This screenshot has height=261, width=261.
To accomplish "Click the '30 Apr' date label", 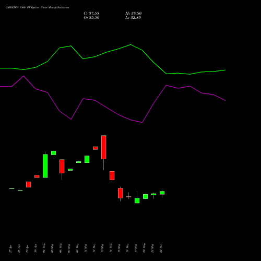I will (x=35, y=248).
